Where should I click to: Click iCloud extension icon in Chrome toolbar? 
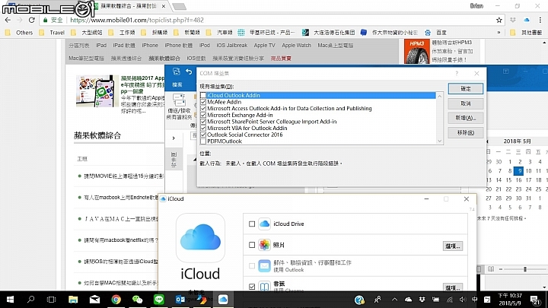pos(527,21)
